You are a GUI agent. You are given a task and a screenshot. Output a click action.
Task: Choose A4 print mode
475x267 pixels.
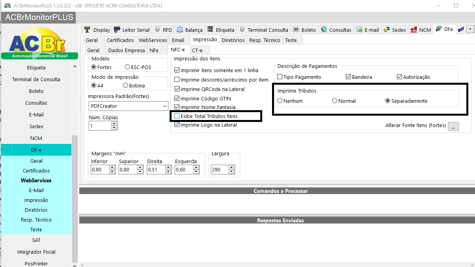(94, 85)
